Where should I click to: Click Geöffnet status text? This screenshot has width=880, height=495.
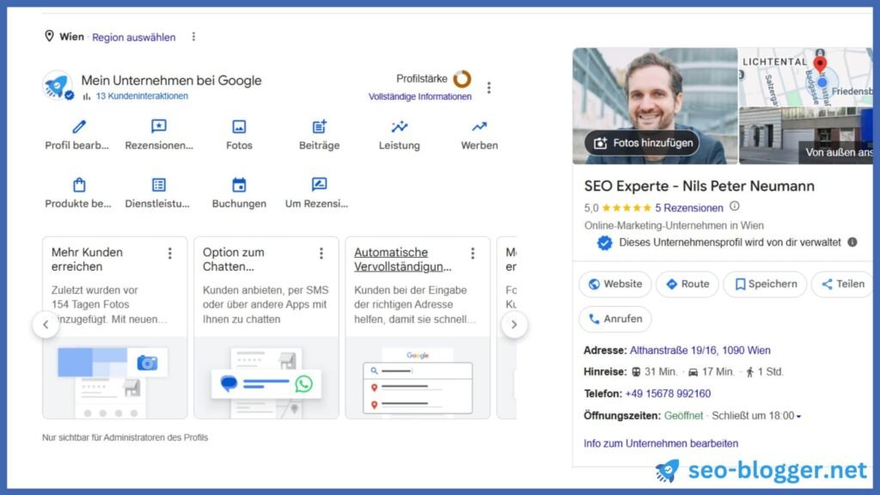683,416
